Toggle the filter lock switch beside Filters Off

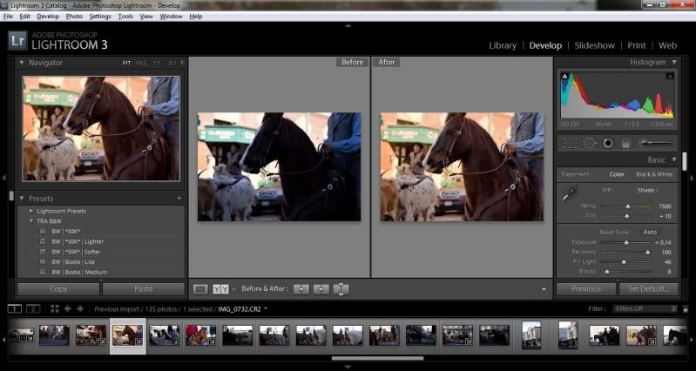coord(672,308)
